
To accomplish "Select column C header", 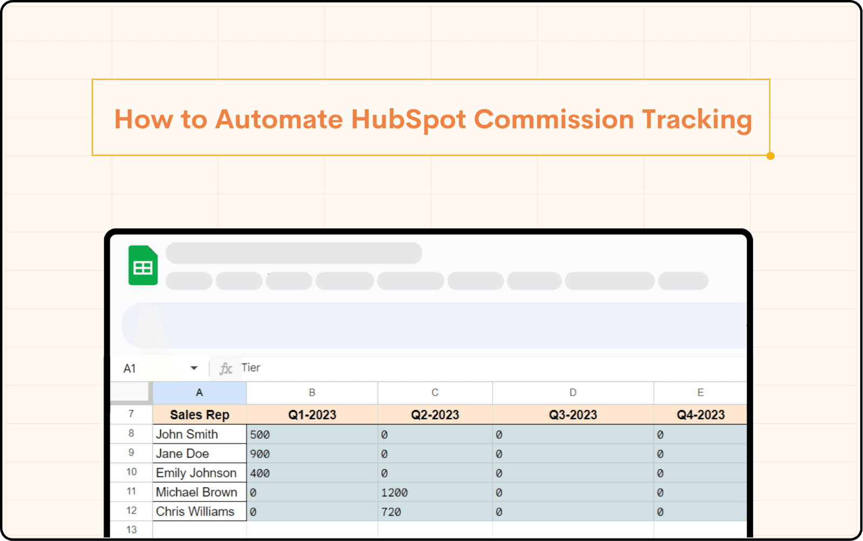I will click(435, 393).
